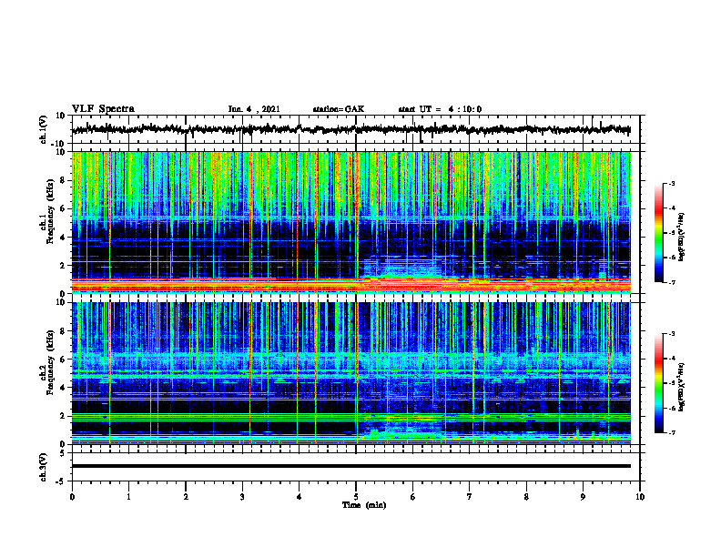Click the ch.1 spectrogram "6" kHz tick label
The width and height of the screenshot is (721, 557).
click(x=63, y=208)
